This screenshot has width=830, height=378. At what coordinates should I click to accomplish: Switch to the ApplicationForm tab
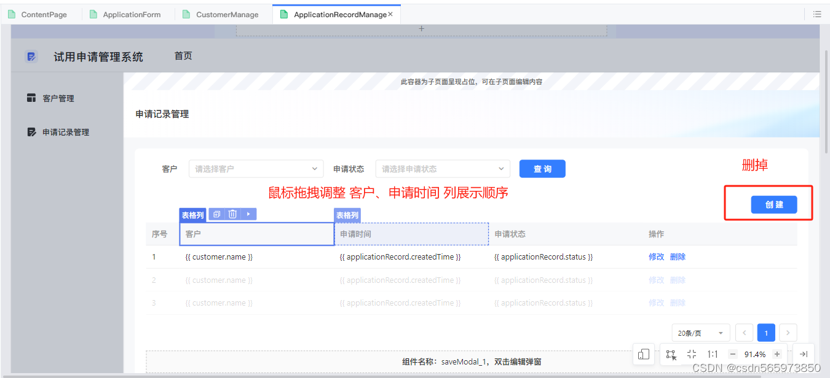point(131,13)
